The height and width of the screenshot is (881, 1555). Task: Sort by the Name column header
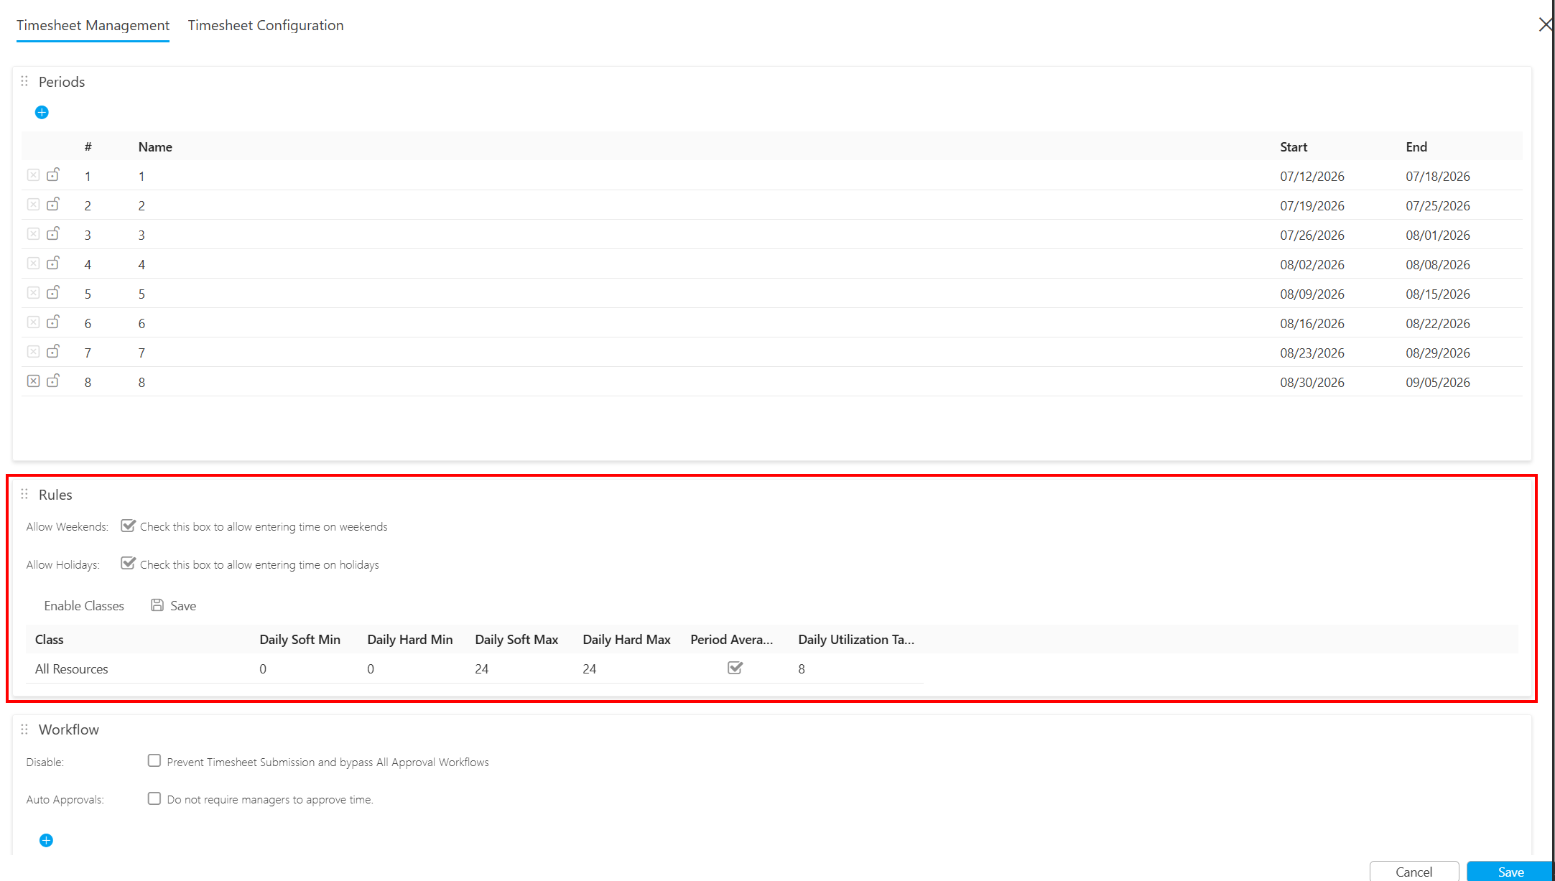coord(155,146)
